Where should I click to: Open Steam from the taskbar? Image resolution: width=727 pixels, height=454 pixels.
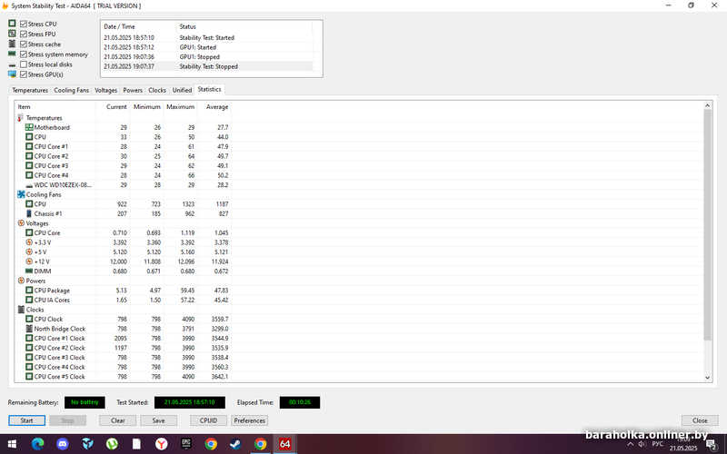coord(235,444)
